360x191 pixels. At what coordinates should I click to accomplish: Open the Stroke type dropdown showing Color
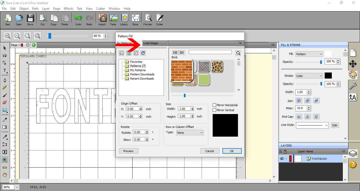click(x=309, y=76)
